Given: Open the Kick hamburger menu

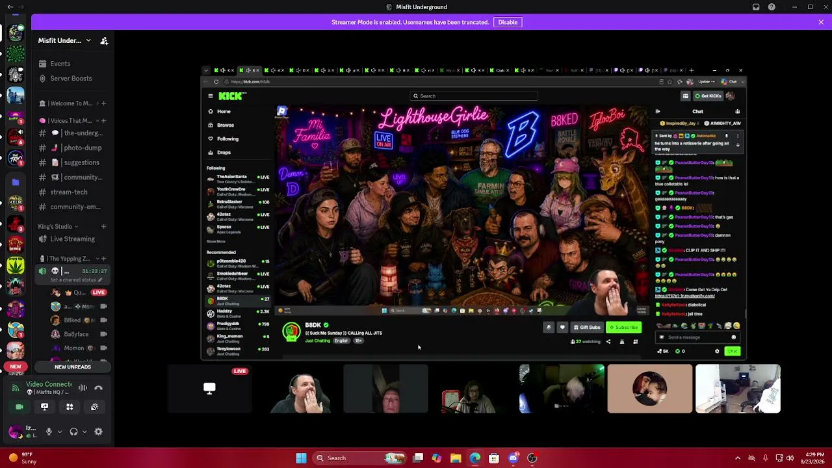Looking at the screenshot, I should pos(211,96).
